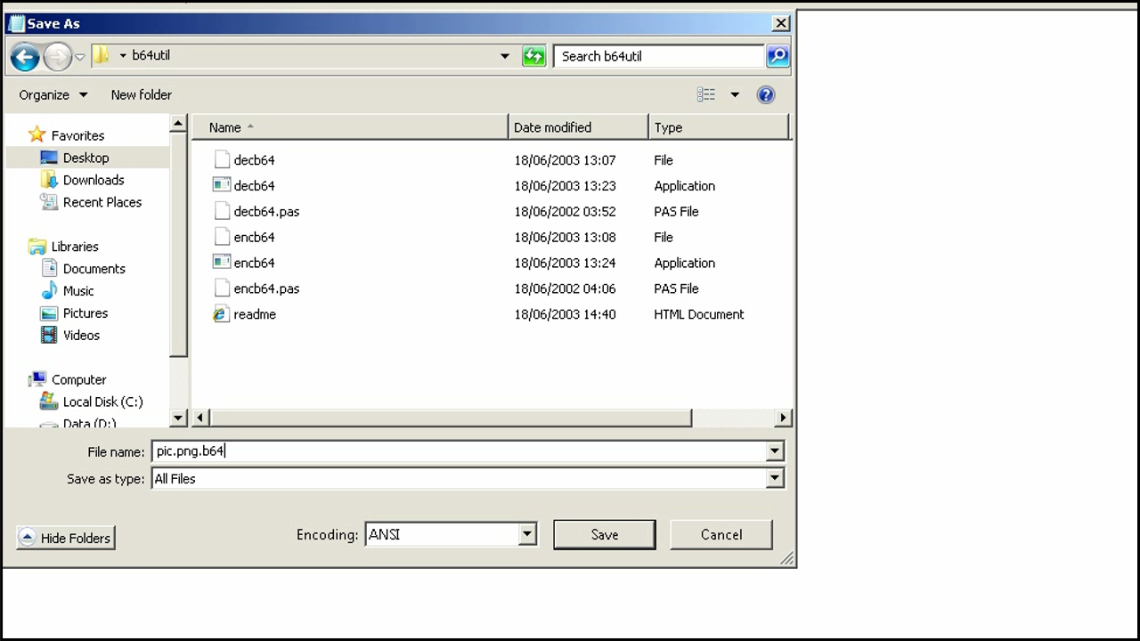Viewport: 1140px width, 641px height.
Task: Expand the address bar history dropdown
Action: 505,56
